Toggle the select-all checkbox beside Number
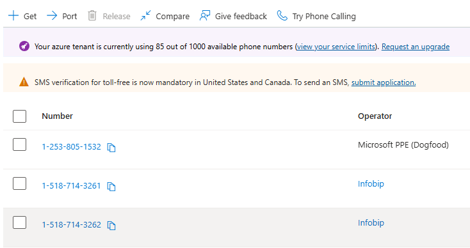 (19, 116)
